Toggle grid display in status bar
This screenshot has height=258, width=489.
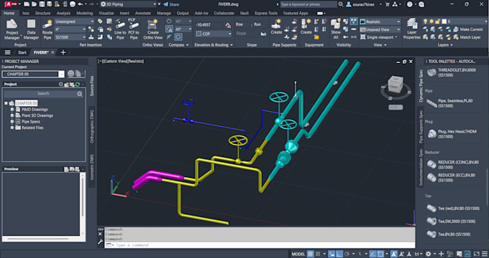pos(311,254)
